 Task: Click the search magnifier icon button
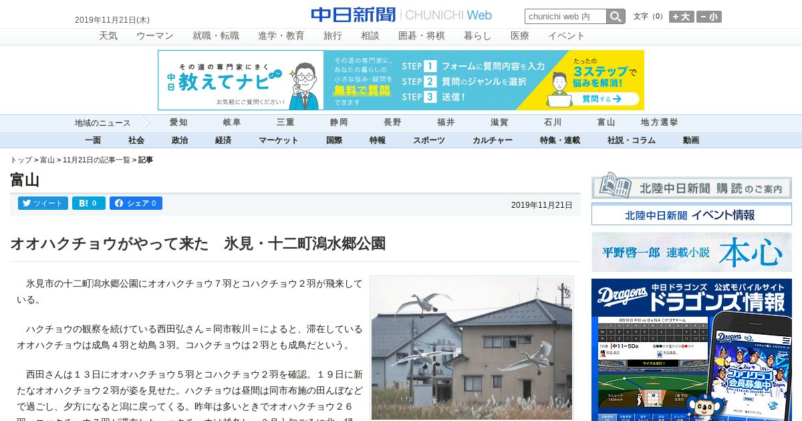coord(616,17)
